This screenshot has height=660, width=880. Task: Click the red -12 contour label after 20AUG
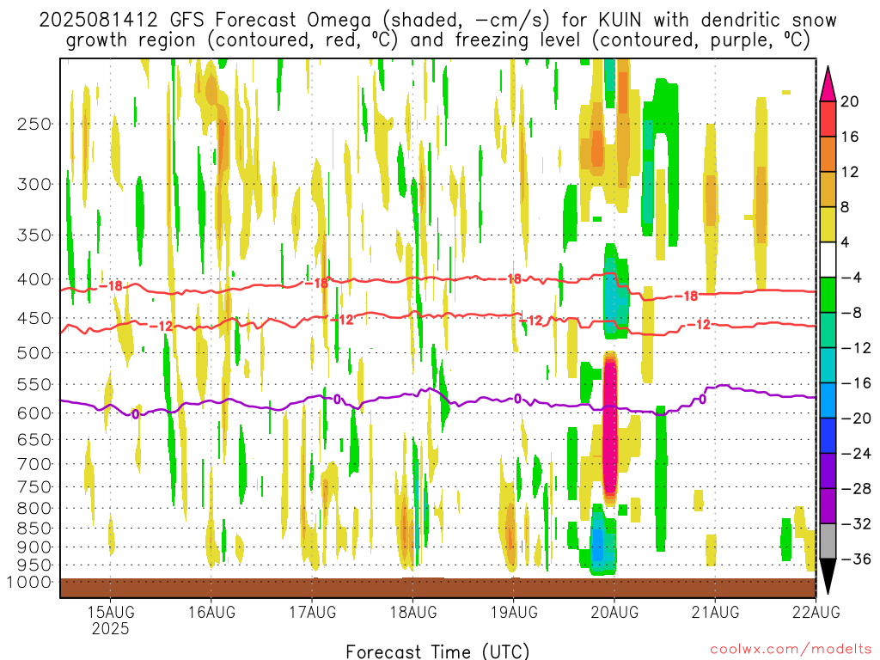(x=699, y=324)
